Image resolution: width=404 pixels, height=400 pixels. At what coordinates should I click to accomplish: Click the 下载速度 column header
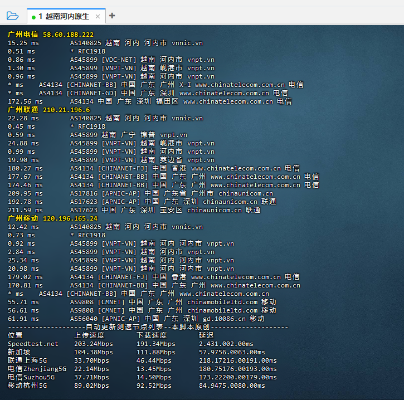152,335
